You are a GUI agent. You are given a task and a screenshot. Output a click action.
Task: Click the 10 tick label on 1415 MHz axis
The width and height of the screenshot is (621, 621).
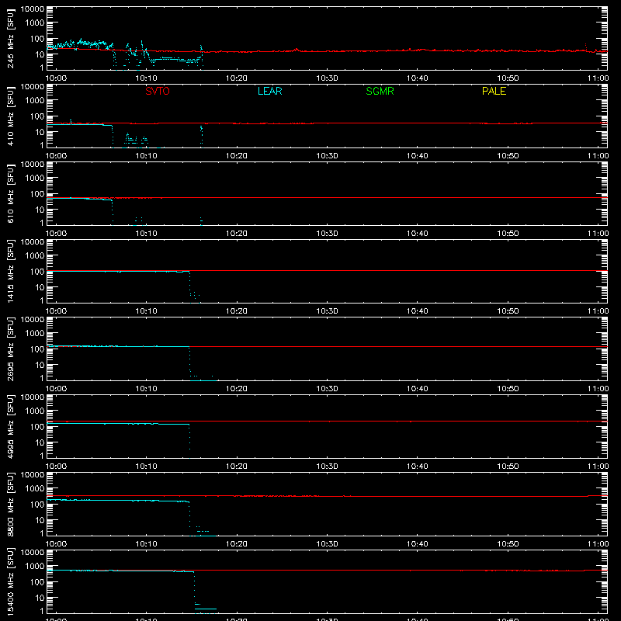(40, 287)
